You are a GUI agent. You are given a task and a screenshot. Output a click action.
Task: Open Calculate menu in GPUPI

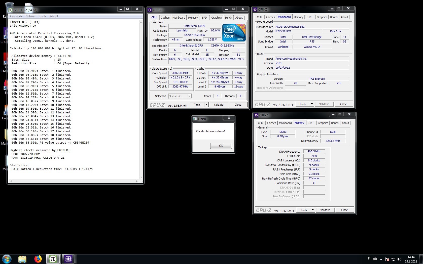click(16, 16)
